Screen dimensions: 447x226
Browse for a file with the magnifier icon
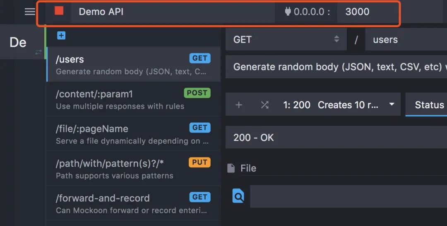238,196
